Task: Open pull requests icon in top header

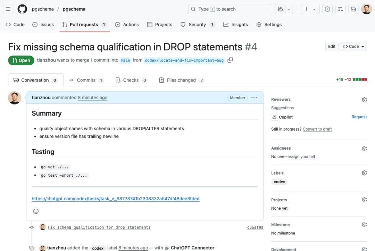Action: point(340,9)
